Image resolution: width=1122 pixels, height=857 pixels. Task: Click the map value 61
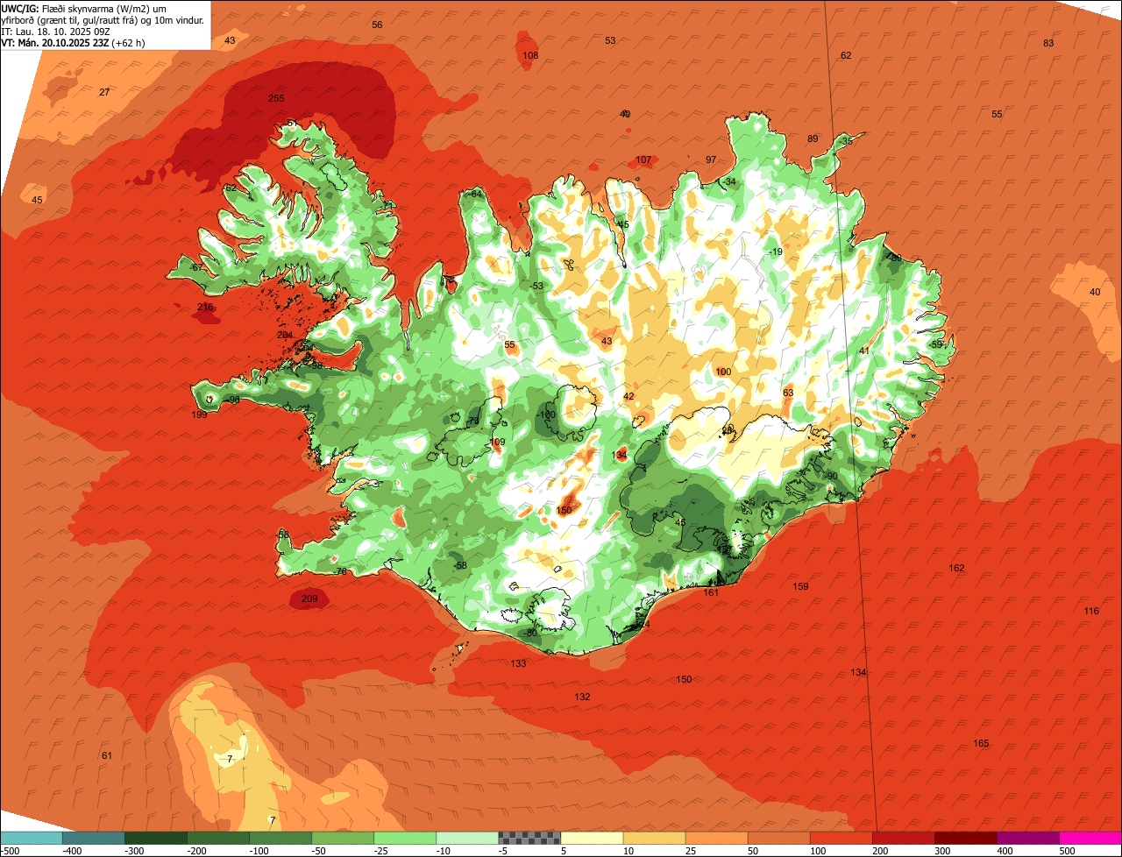107,755
